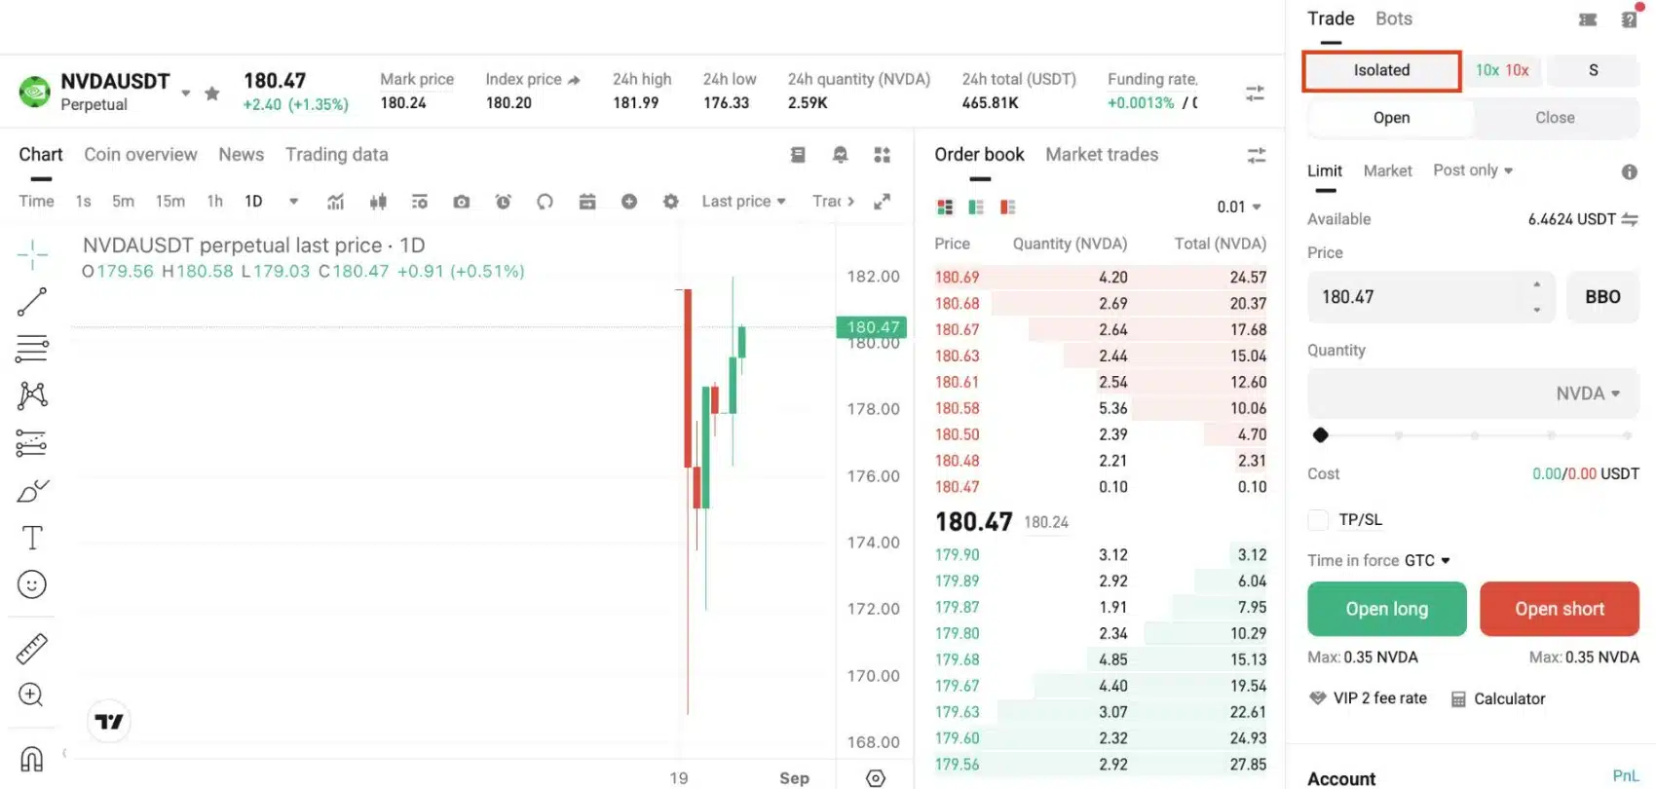Open chart settings gear
The image size is (1656, 789).
[670, 201]
